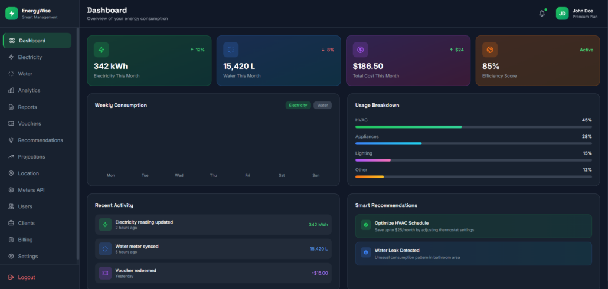
Task: Click the Appliances usage progress bar
Action: tap(473, 144)
